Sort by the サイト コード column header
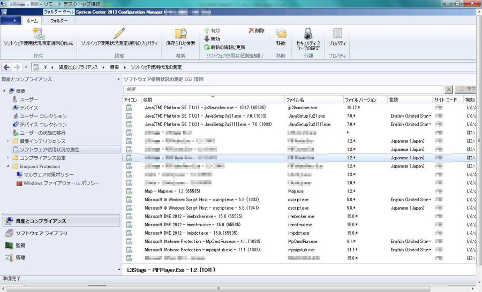 [448, 100]
